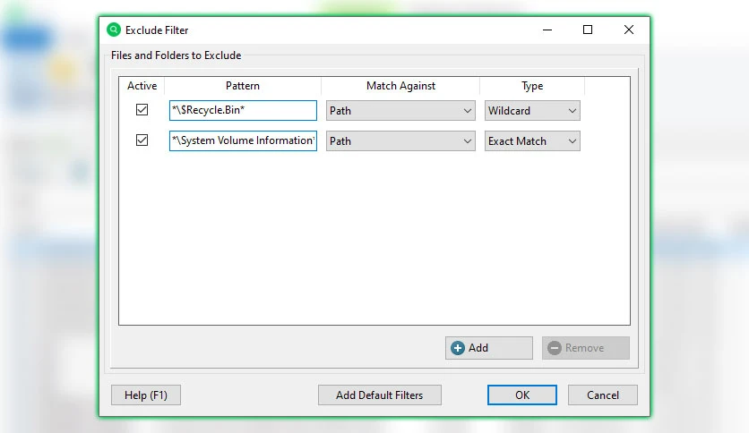This screenshot has width=749, height=433.
Task: Edit the System Volume Information pattern field
Action: pos(243,140)
